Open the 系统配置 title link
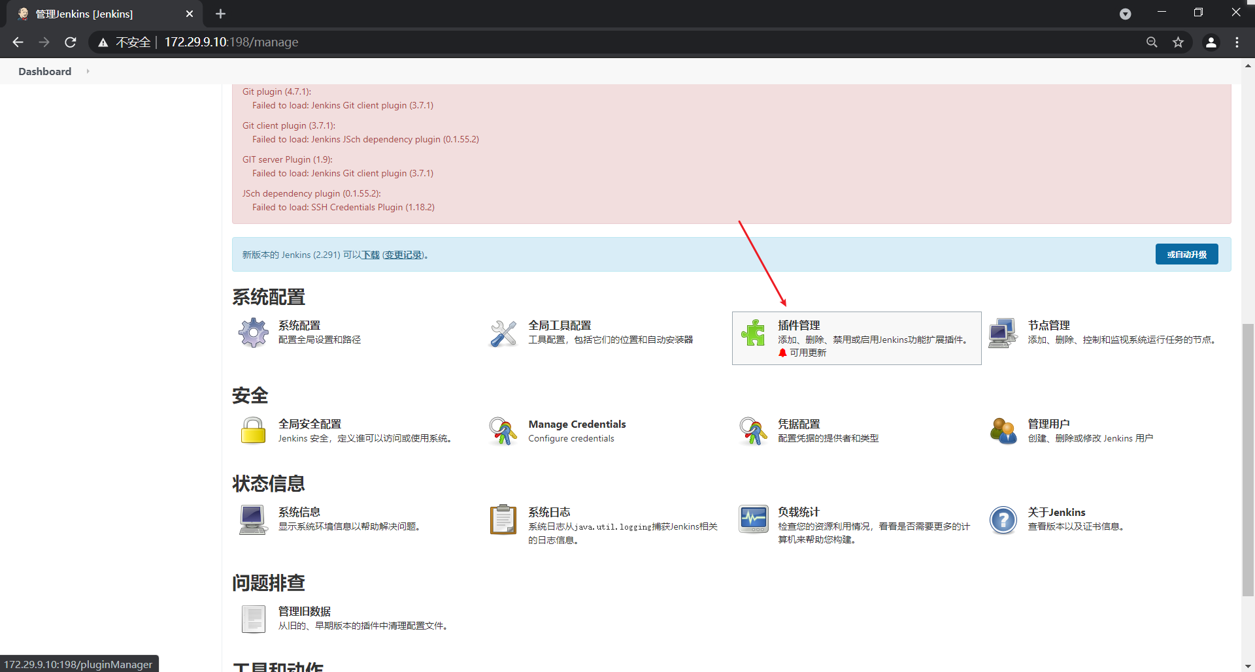 click(x=299, y=325)
